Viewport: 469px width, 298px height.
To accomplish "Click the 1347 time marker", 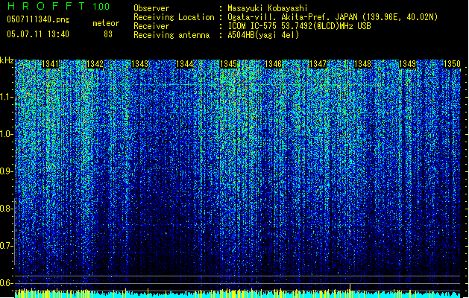I will click(318, 64).
